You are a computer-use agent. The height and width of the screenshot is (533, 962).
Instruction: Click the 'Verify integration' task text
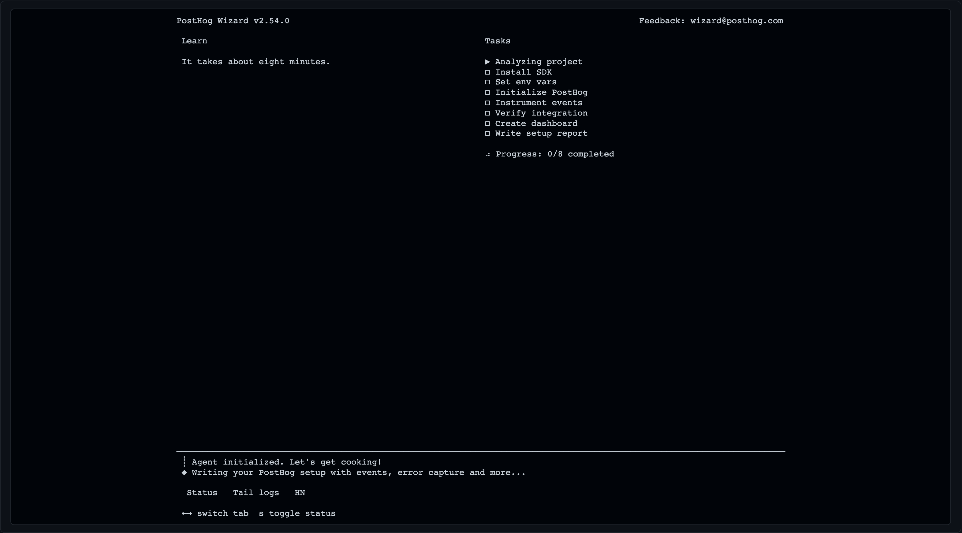(x=541, y=113)
